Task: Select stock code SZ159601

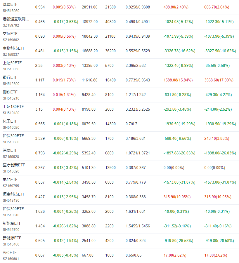Action: (x=11, y=259)
